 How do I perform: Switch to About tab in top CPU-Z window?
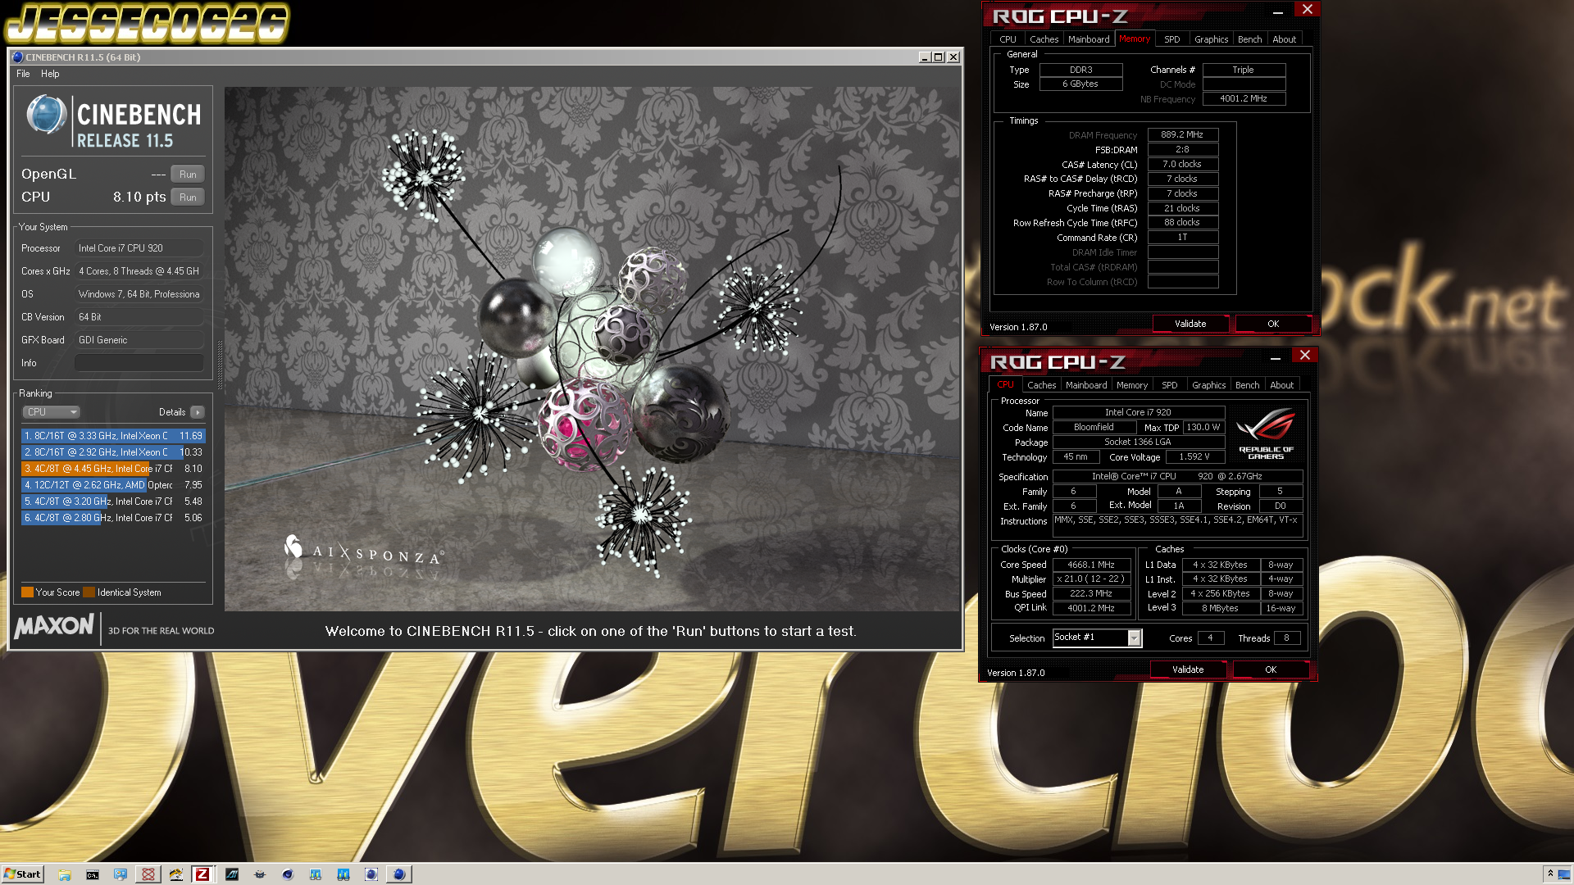[1284, 39]
